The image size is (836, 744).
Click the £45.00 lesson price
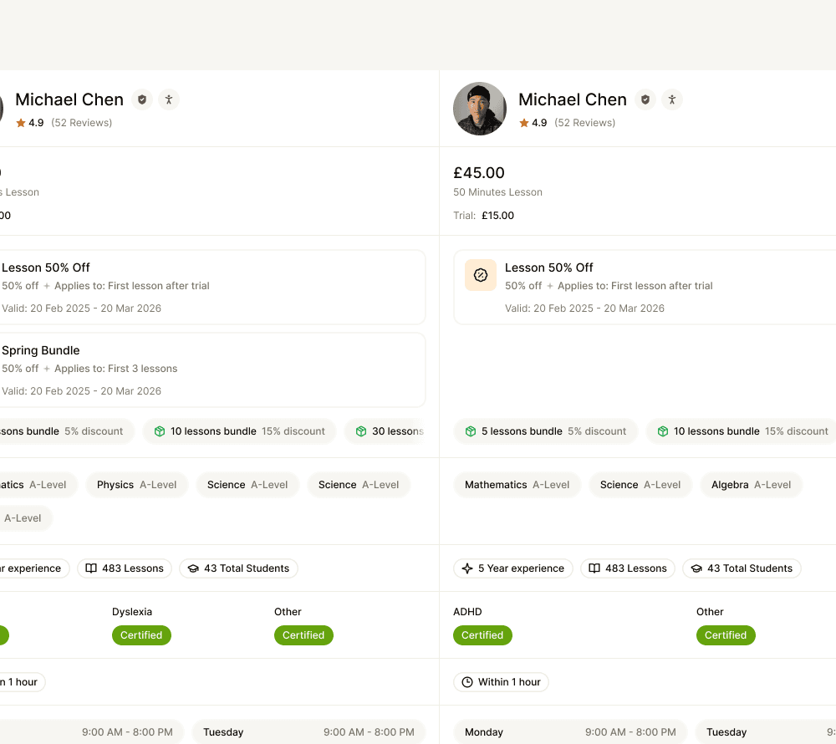click(479, 173)
